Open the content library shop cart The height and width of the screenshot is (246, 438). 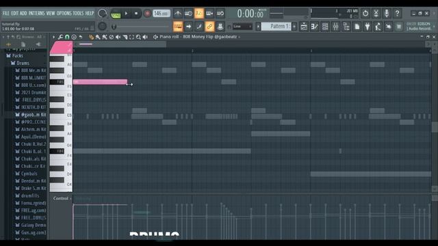[399, 27]
